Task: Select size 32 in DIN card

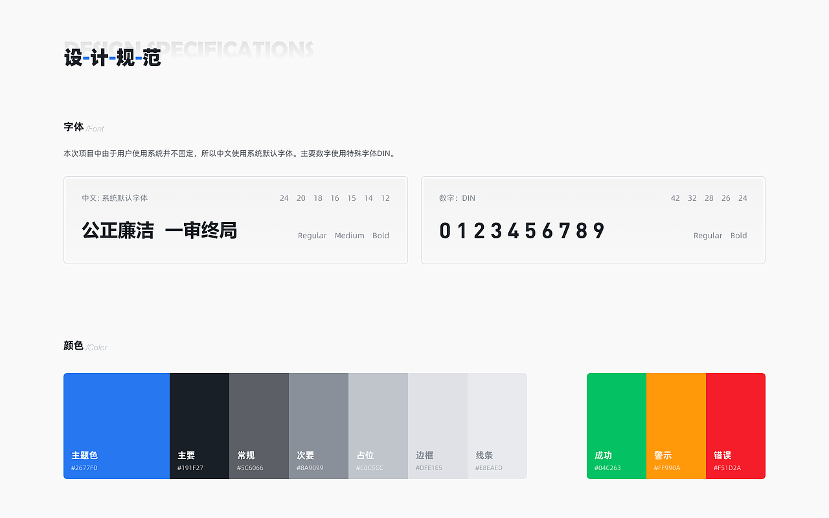Action: point(692,198)
